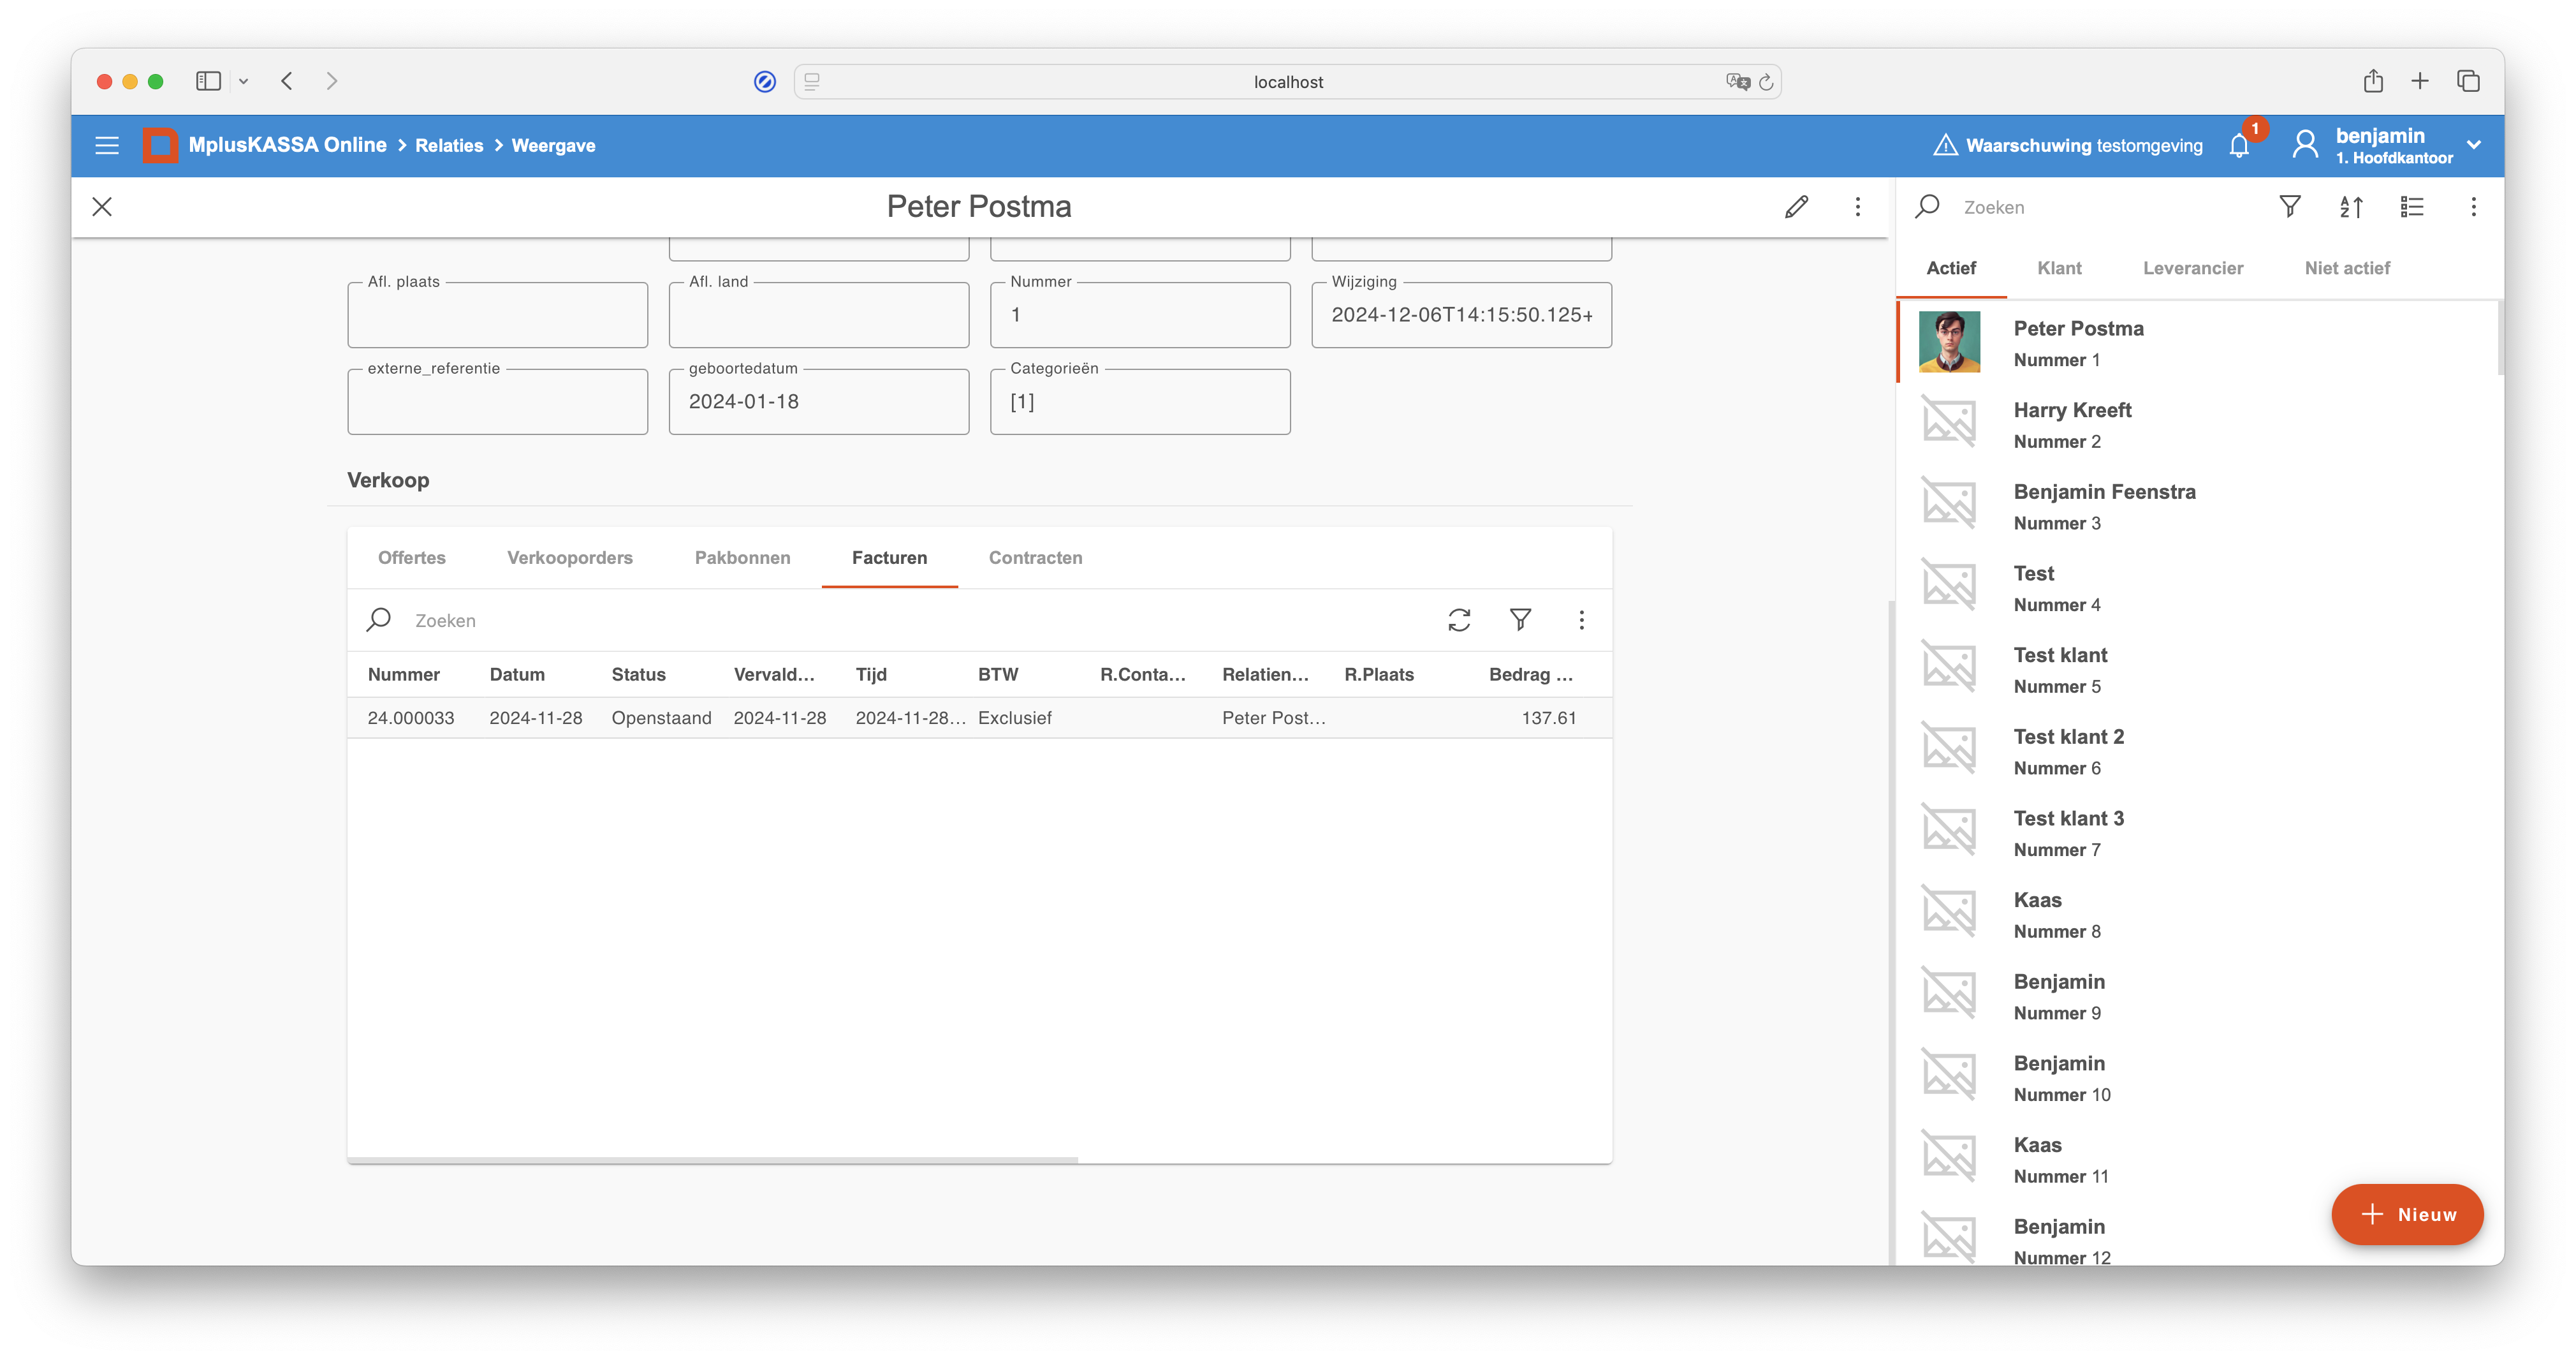This screenshot has width=2576, height=1360.
Task: Sort by the Datum column header
Action: (x=517, y=674)
